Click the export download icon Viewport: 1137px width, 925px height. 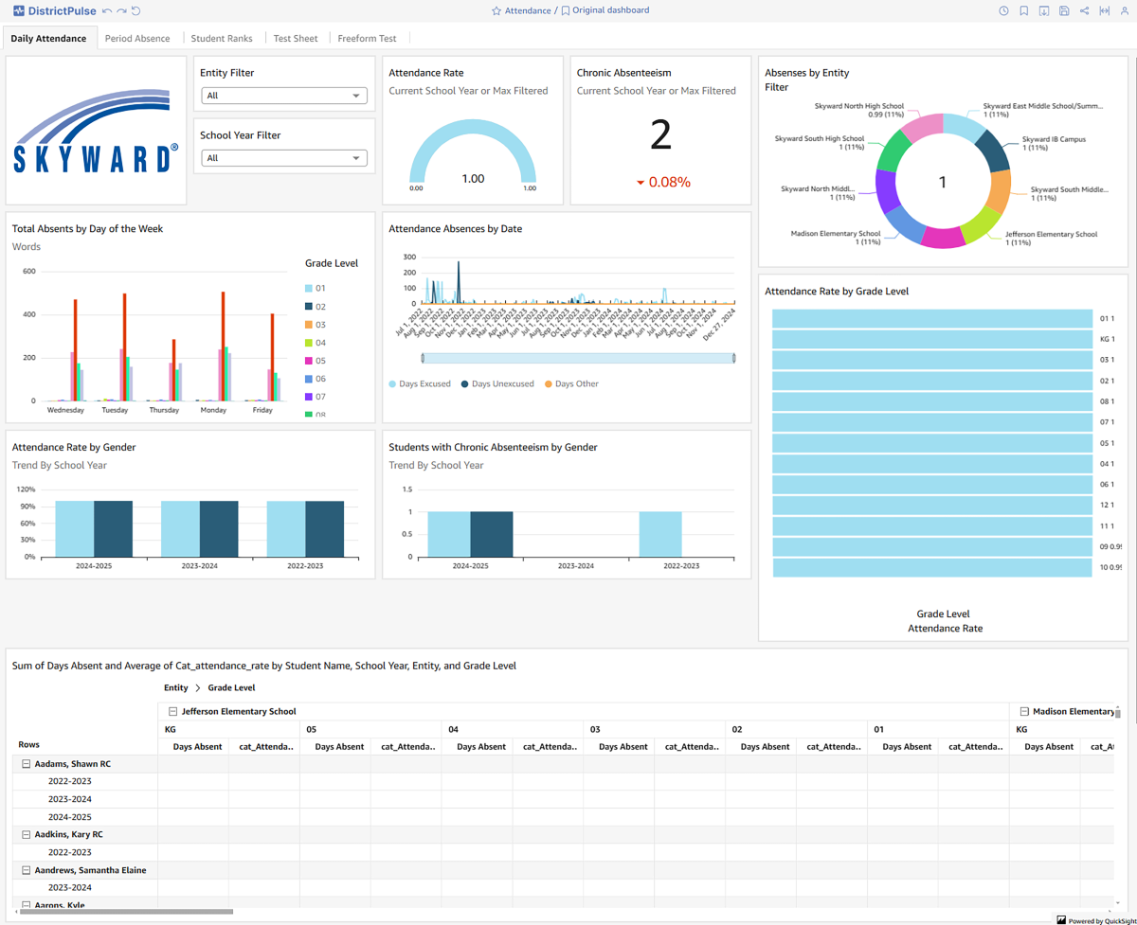1044,11
